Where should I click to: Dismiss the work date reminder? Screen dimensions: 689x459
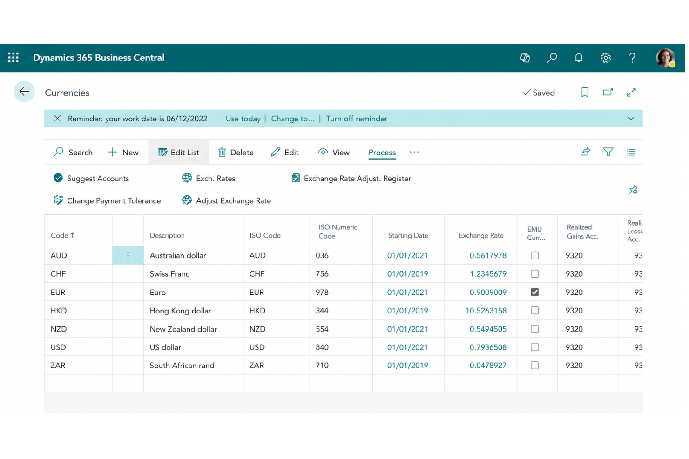(x=57, y=119)
